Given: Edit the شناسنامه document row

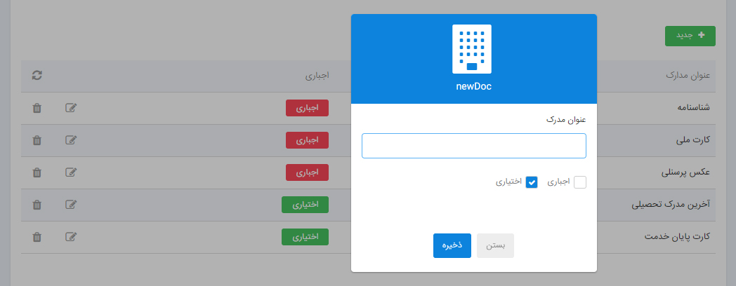Looking at the screenshot, I should (71, 108).
